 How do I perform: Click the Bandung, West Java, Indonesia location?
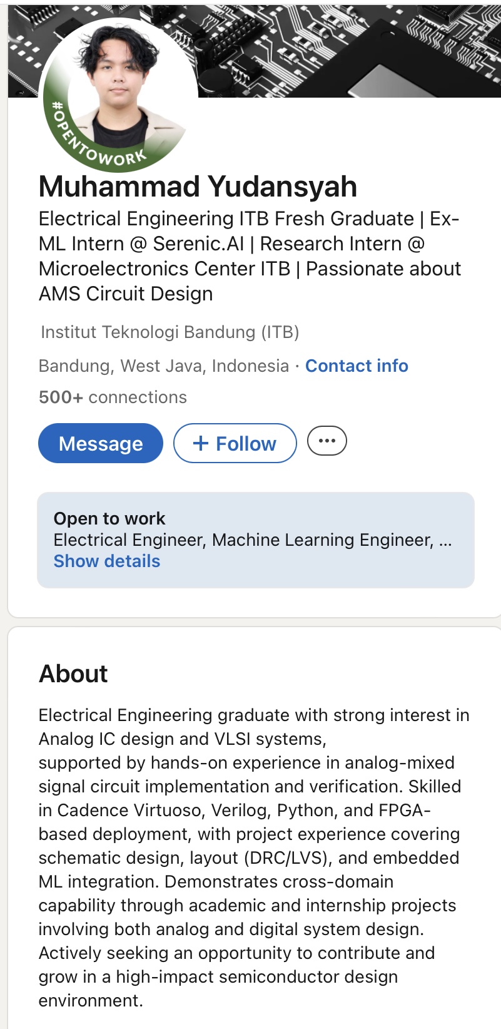click(x=164, y=366)
